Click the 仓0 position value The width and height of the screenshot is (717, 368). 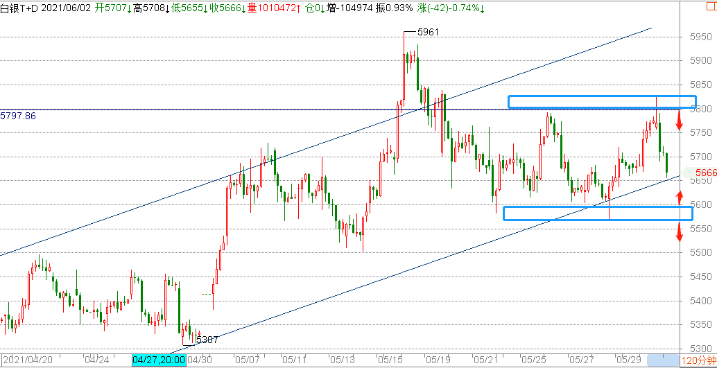(x=315, y=8)
